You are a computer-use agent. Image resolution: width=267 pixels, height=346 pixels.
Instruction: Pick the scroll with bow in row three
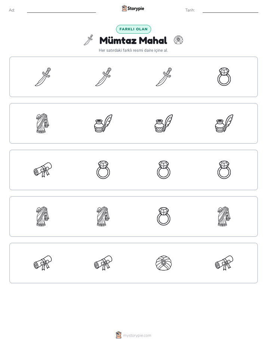pos(43,170)
